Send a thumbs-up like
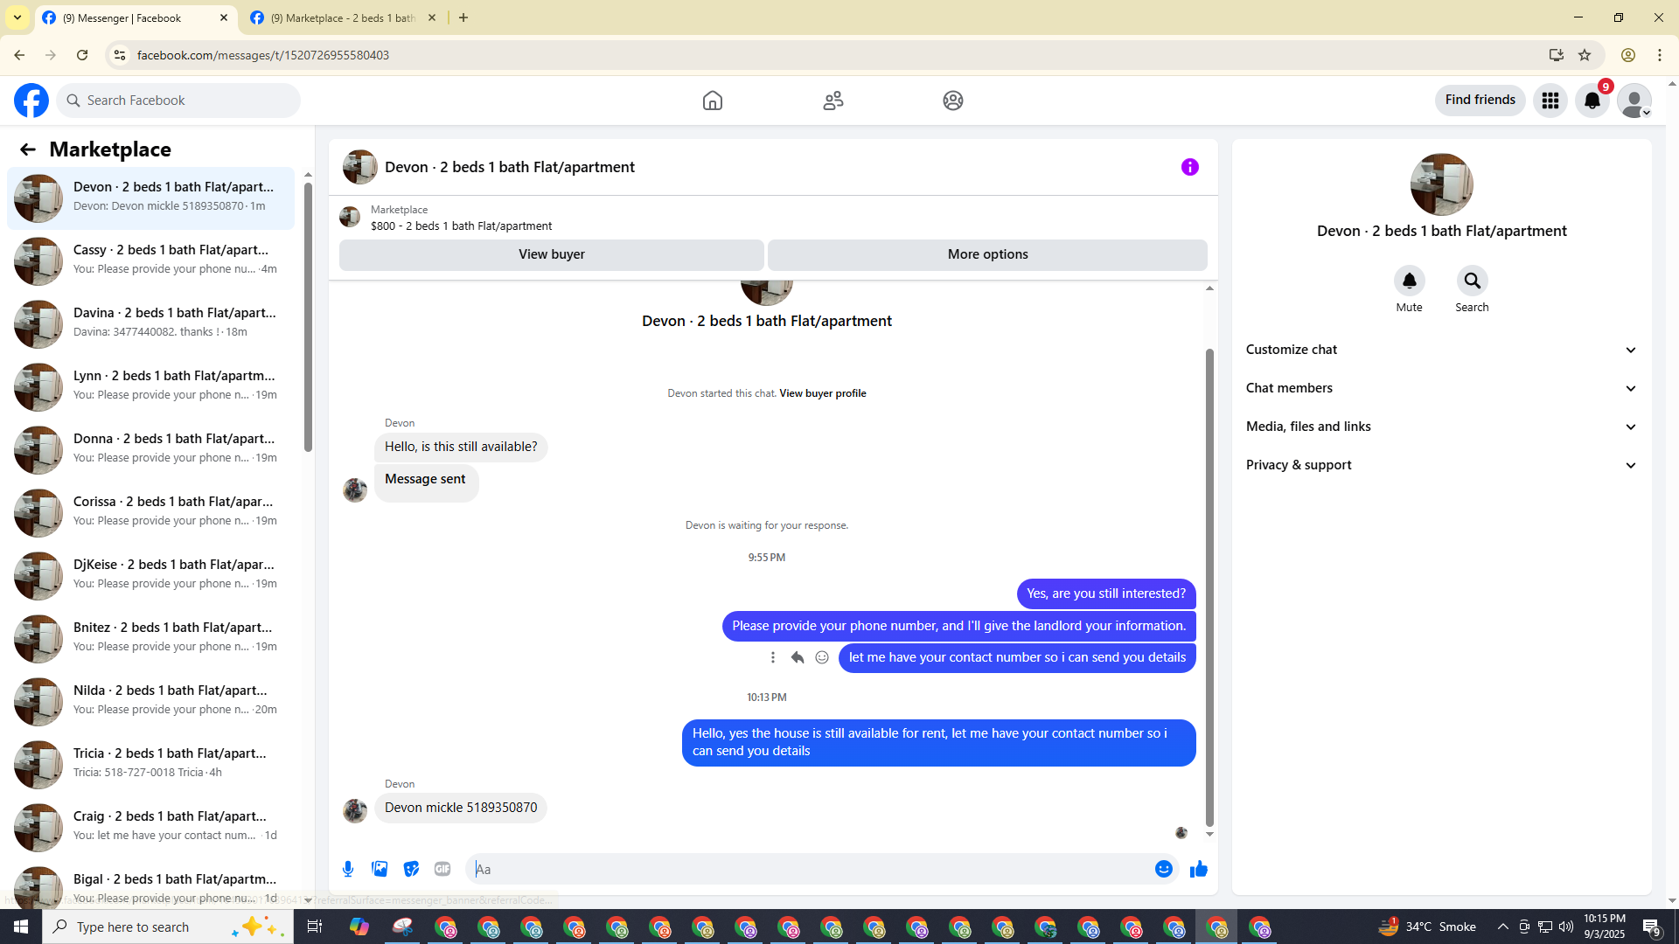This screenshot has height=944, width=1679. pos(1199,869)
